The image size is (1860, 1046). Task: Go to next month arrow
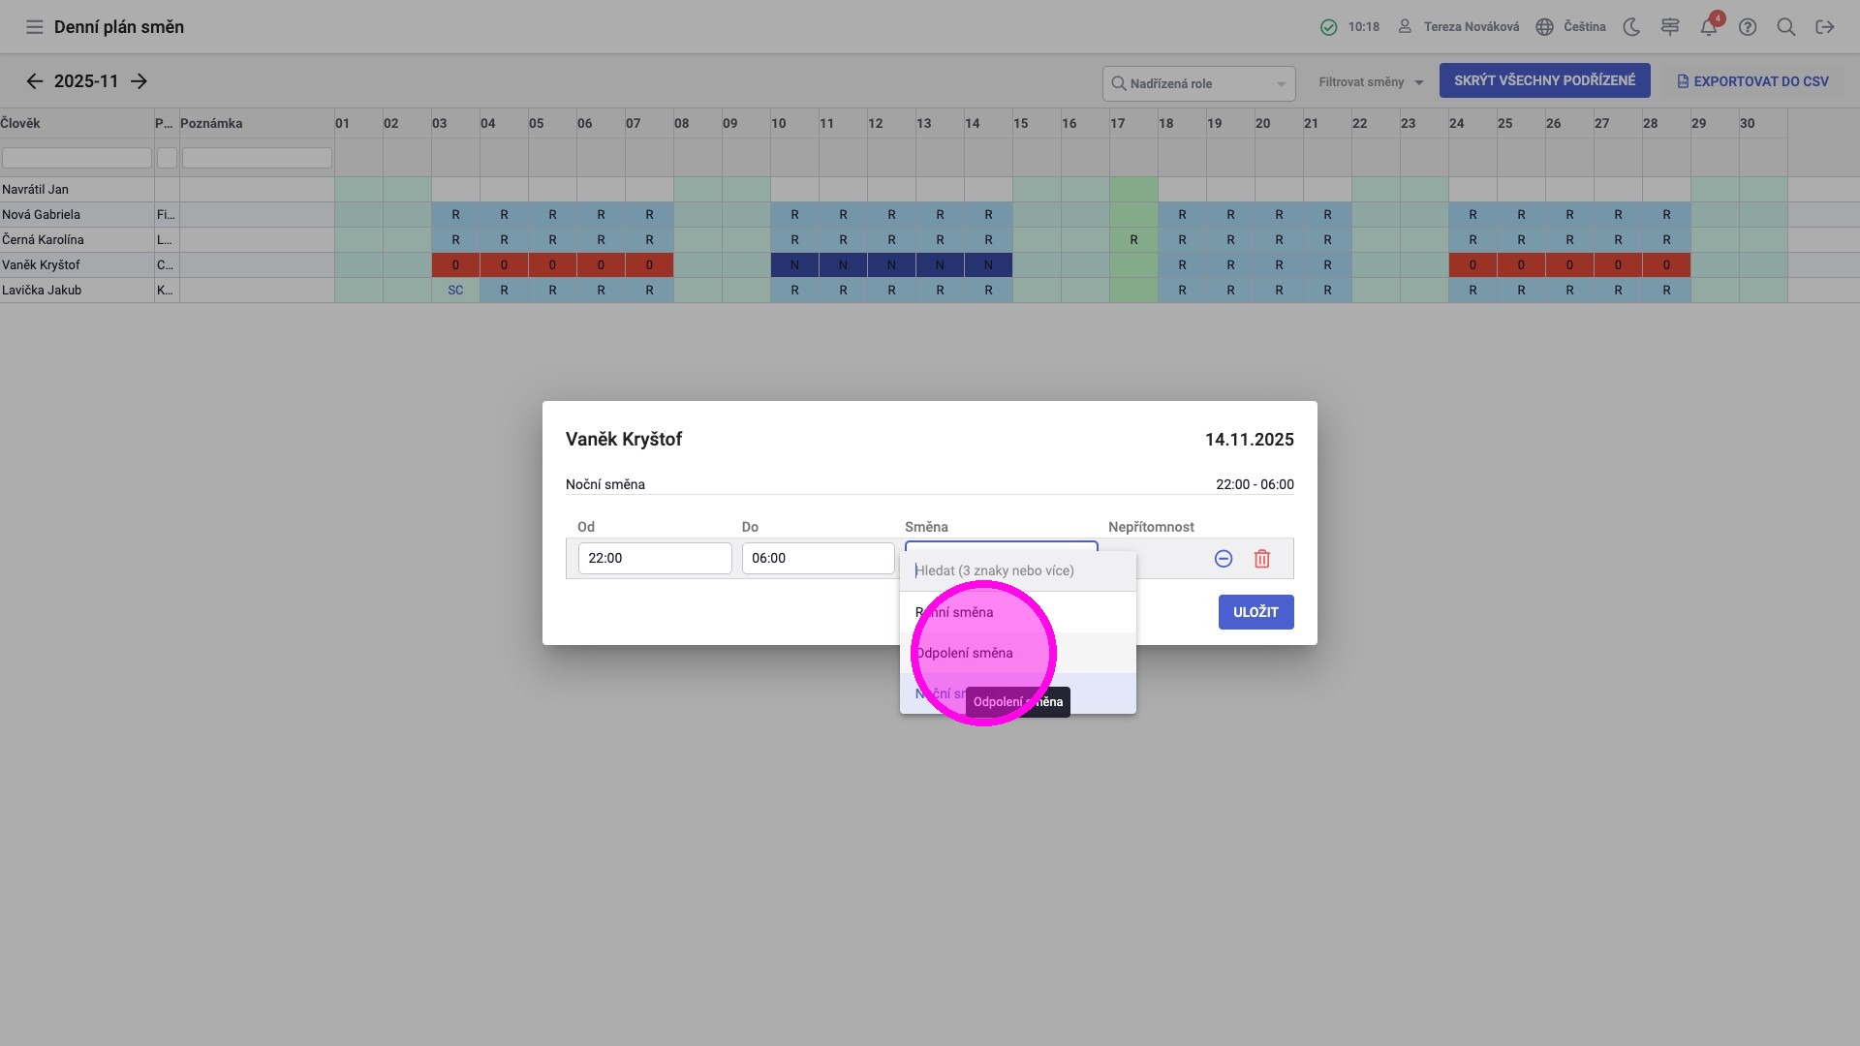[139, 81]
